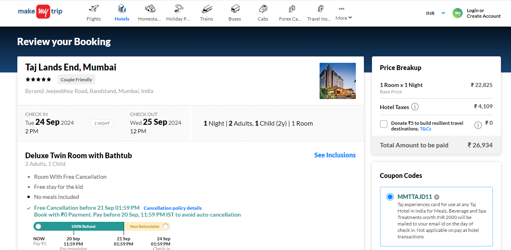Click the Byramji Jeejeebhoy Road address text
Viewport: 511px width, 250px height.
[89, 91]
